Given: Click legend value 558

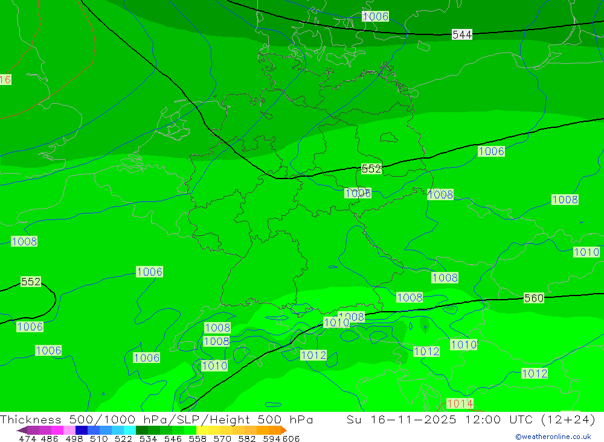Looking at the screenshot, I should [x=198, y=438].
